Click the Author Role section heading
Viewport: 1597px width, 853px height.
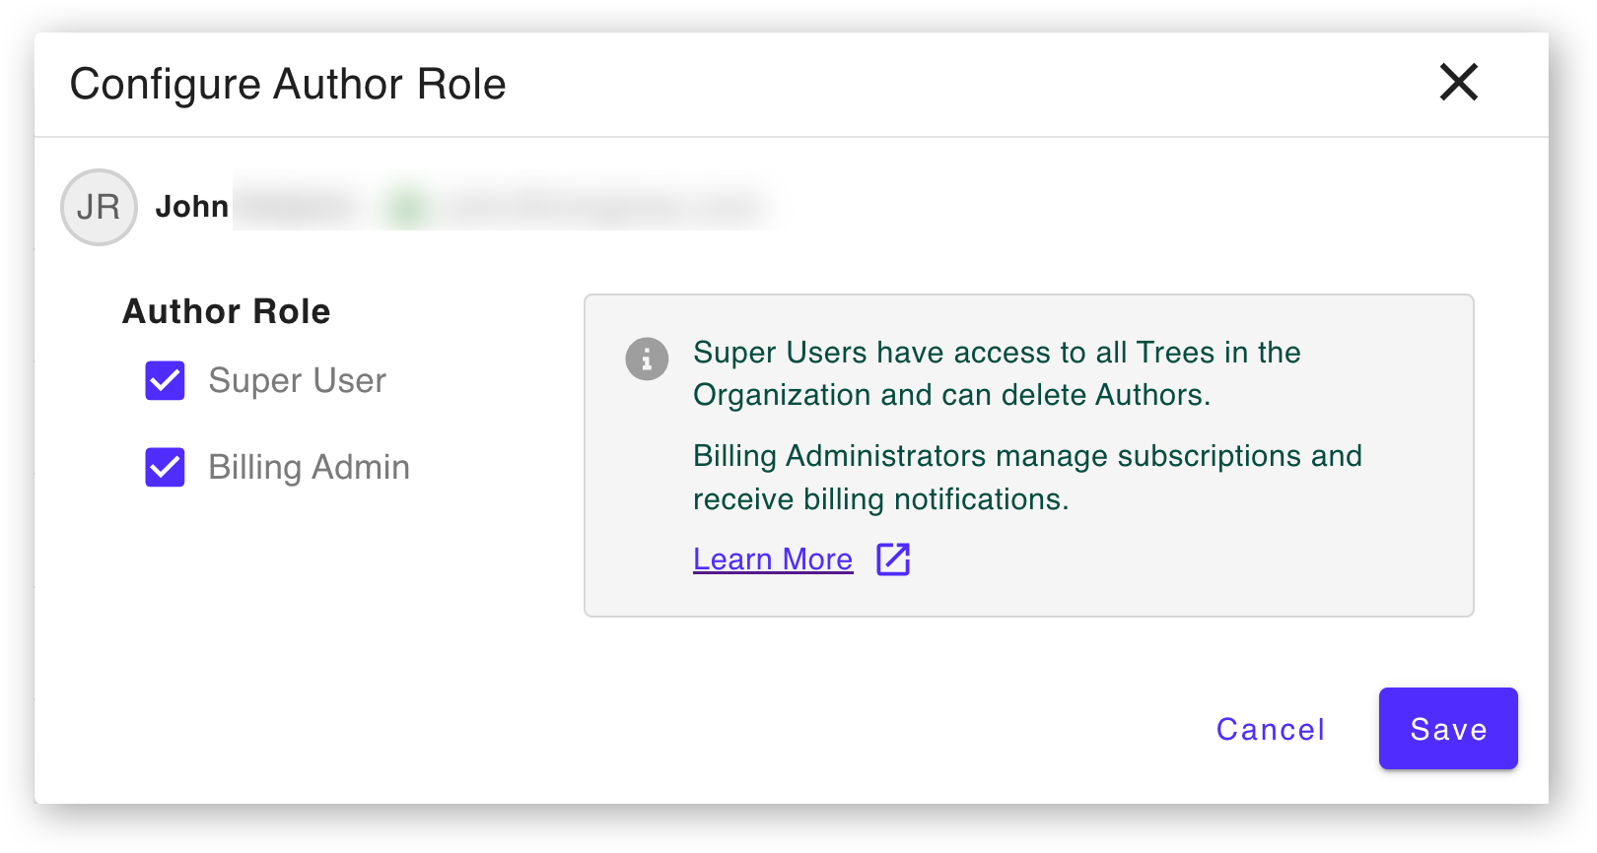coord(227,311)
